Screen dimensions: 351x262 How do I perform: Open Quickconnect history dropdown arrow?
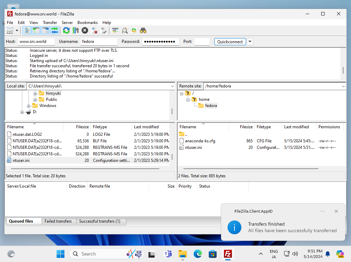point(250,41)
